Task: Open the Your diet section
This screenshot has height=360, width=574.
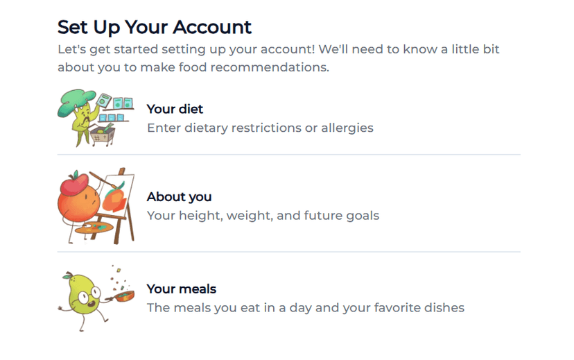Action: point(175,109)
